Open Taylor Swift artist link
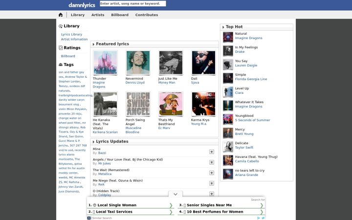 coord(244,148)
